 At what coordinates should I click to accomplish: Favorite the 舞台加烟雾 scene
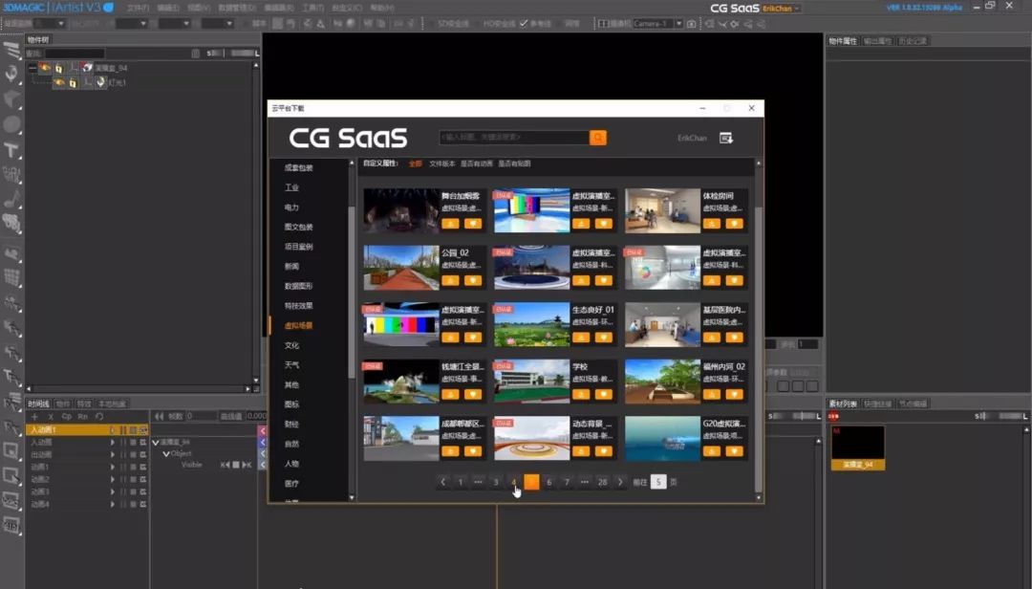473,224
